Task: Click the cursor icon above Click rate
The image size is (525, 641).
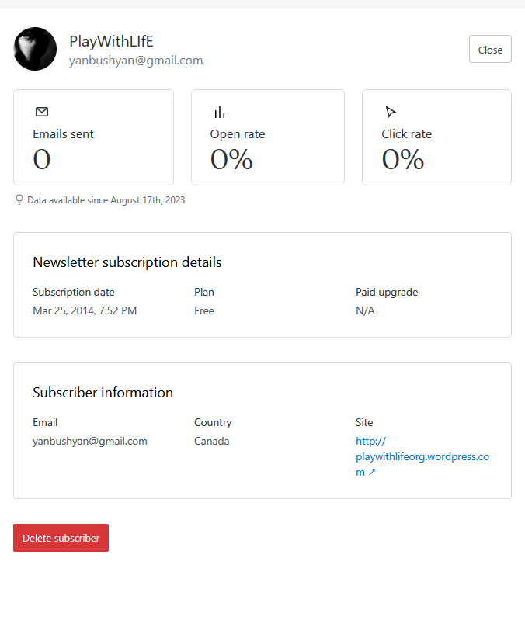Action: click(391, 112)
